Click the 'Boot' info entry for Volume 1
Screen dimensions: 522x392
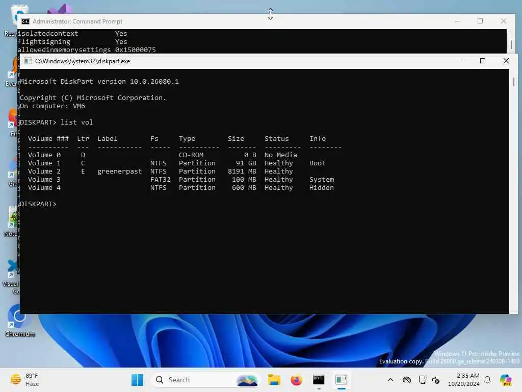click(317, 163)
